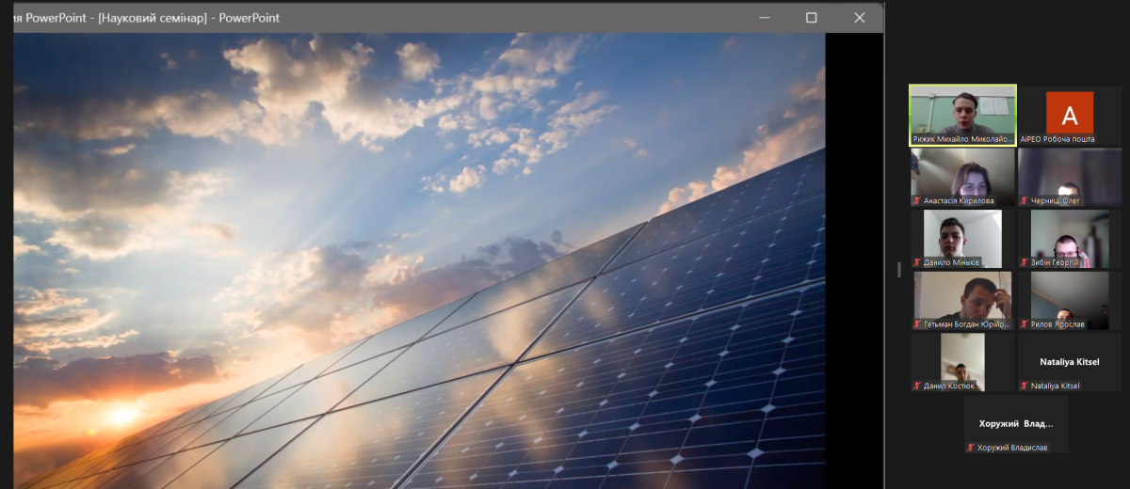Click muted mic icon beside Зибін Георгій
1130x489 pixels.
(1024, 262)
